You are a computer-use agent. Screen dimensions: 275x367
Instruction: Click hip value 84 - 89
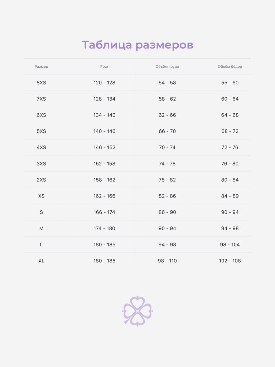(230, 196)
